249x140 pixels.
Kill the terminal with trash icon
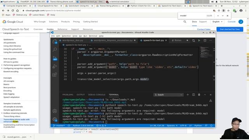point(199,95)
